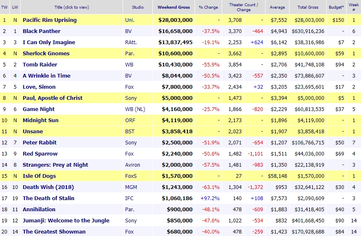Viewport: 361px width, 236px height.
Task: Click the TW column header
Action: [x=5, y=7]
